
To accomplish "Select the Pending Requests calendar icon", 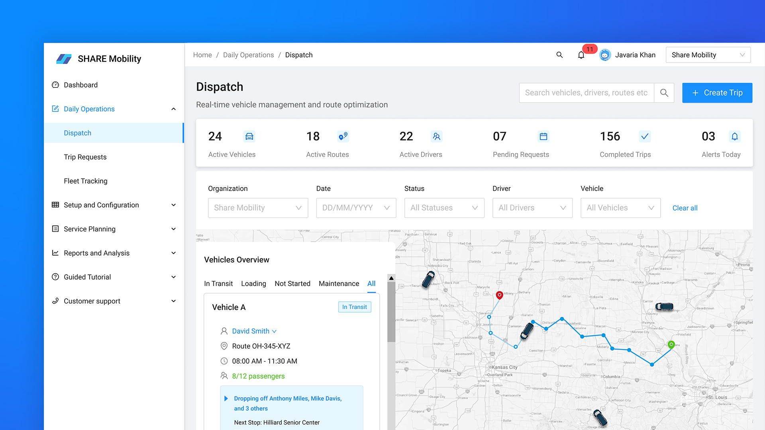I will (543, 136).
